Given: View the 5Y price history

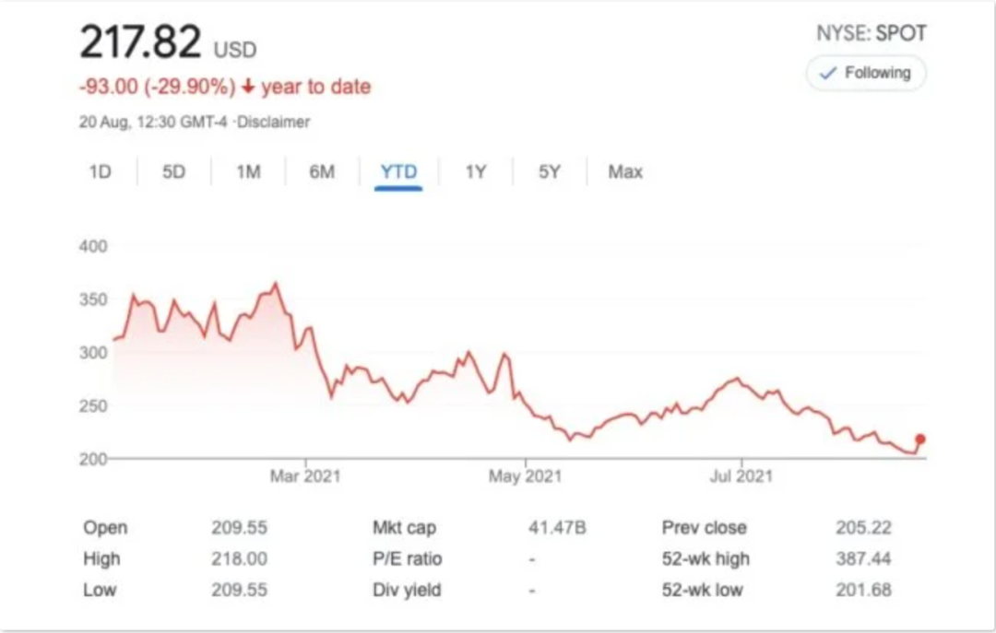Looking at the screenshot, I should (x=550, y=171).
